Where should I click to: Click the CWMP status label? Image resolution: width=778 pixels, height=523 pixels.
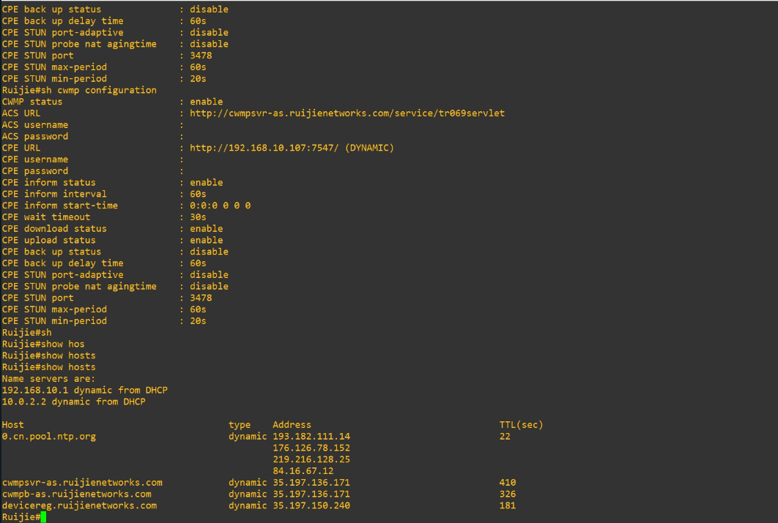tap(32, 102)
